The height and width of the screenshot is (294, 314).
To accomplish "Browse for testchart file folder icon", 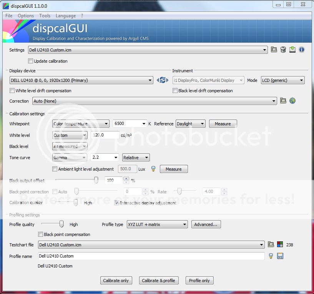I will (x=271, y=244).
